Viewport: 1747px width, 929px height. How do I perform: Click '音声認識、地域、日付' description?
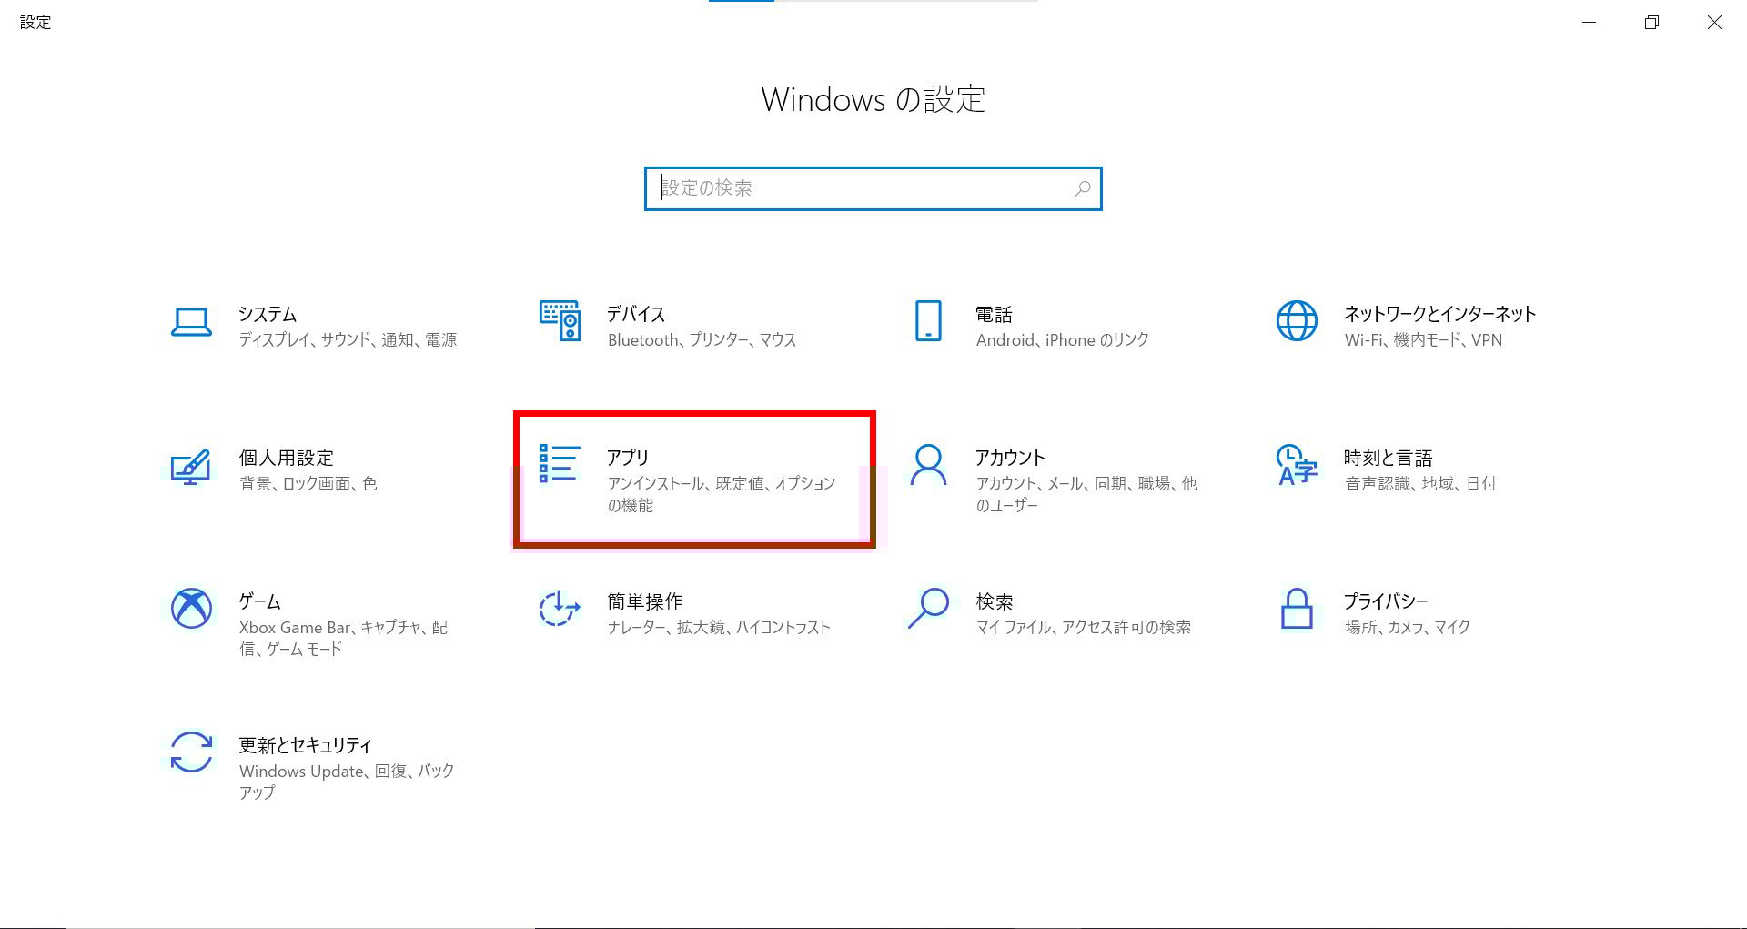tap(1420, 483)
